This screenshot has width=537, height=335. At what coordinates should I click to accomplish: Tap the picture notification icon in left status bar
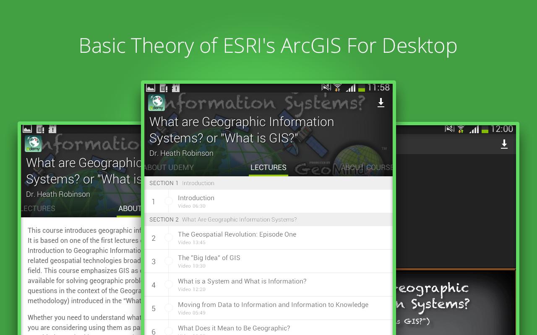27,129
